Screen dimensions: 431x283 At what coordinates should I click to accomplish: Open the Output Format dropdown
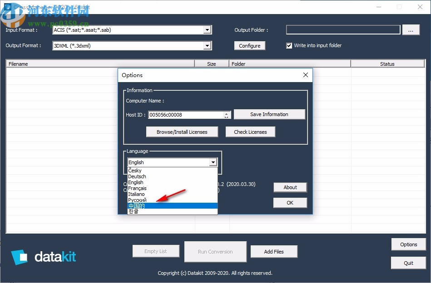208,45
